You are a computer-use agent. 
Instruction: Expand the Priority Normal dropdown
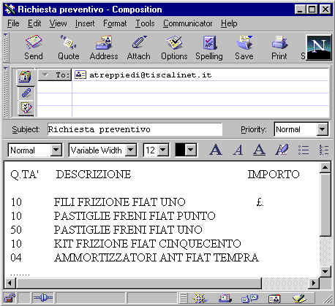[x=322, y=129]
